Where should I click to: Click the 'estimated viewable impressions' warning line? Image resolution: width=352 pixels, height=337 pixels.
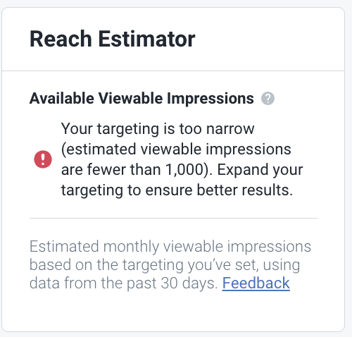(176, 149)
